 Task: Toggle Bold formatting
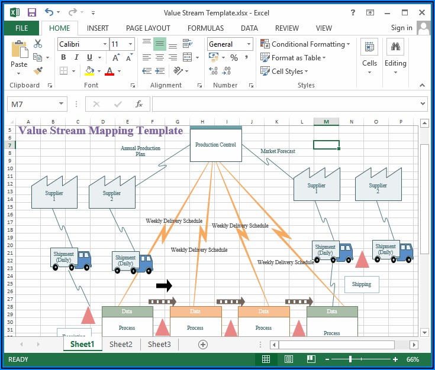click(64, 57)
